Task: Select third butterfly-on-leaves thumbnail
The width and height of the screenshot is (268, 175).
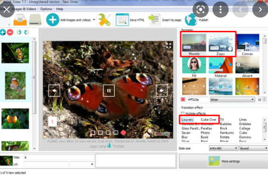Action: [x=15, y=119]
